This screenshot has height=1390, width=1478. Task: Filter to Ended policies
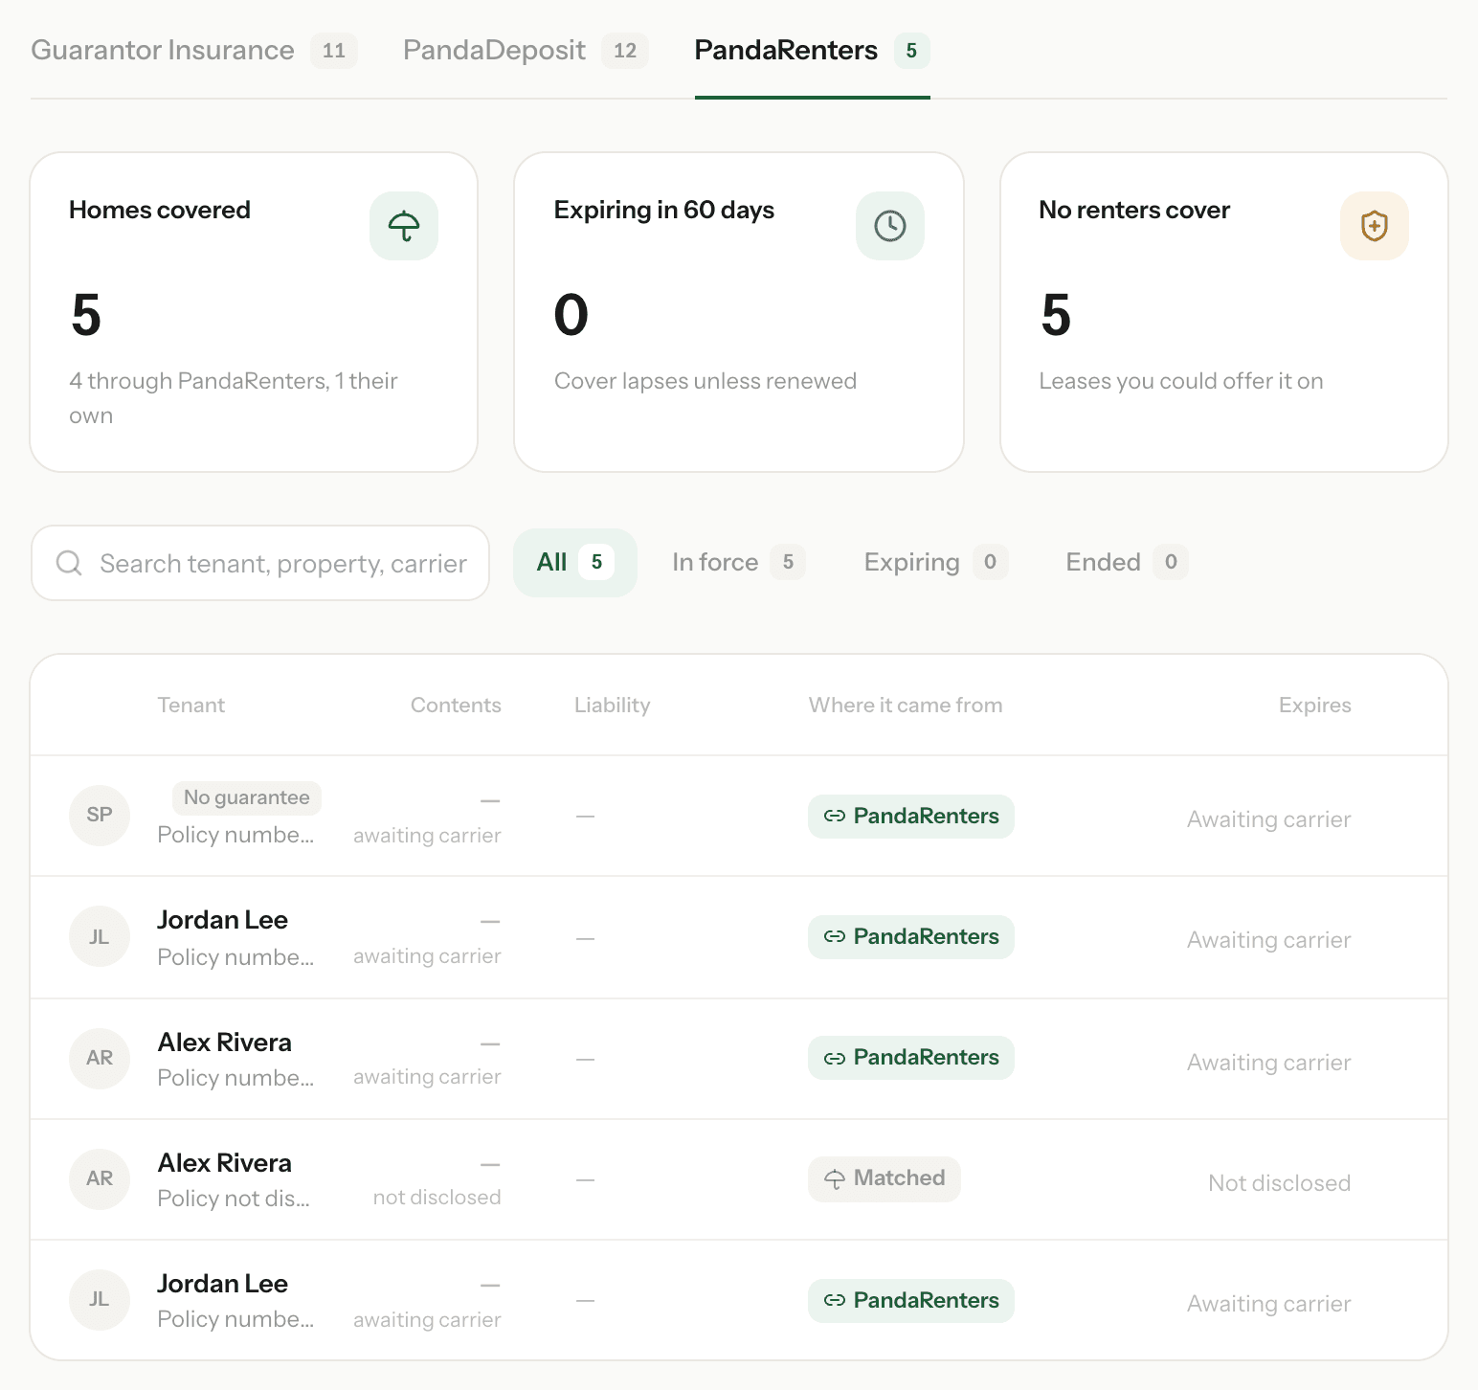click(1127, 563)
